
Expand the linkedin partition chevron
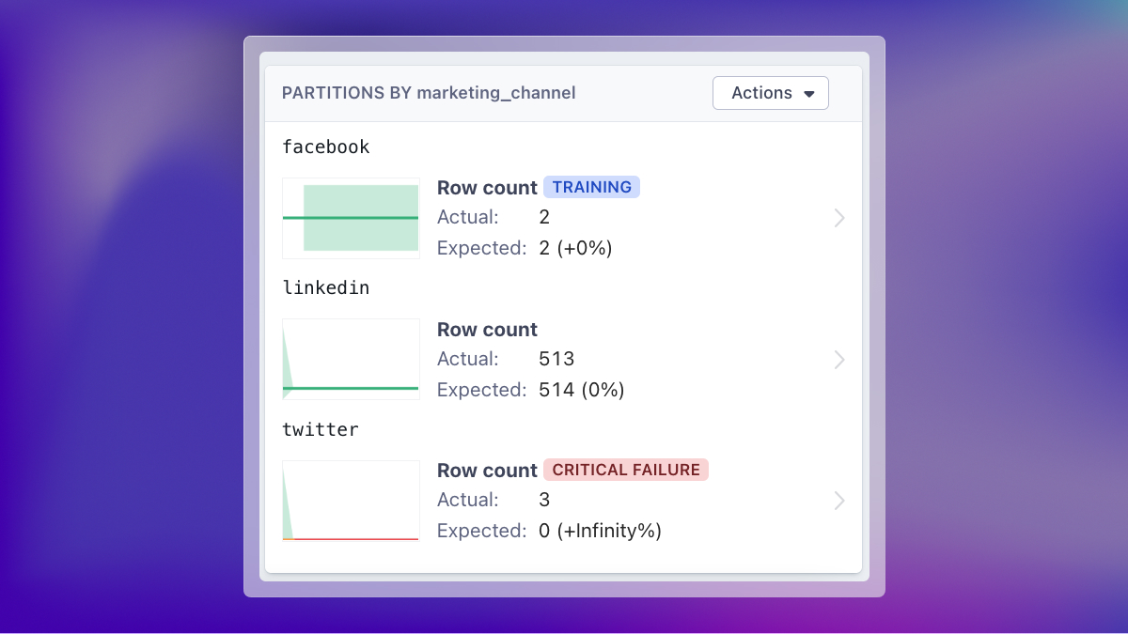839,360
